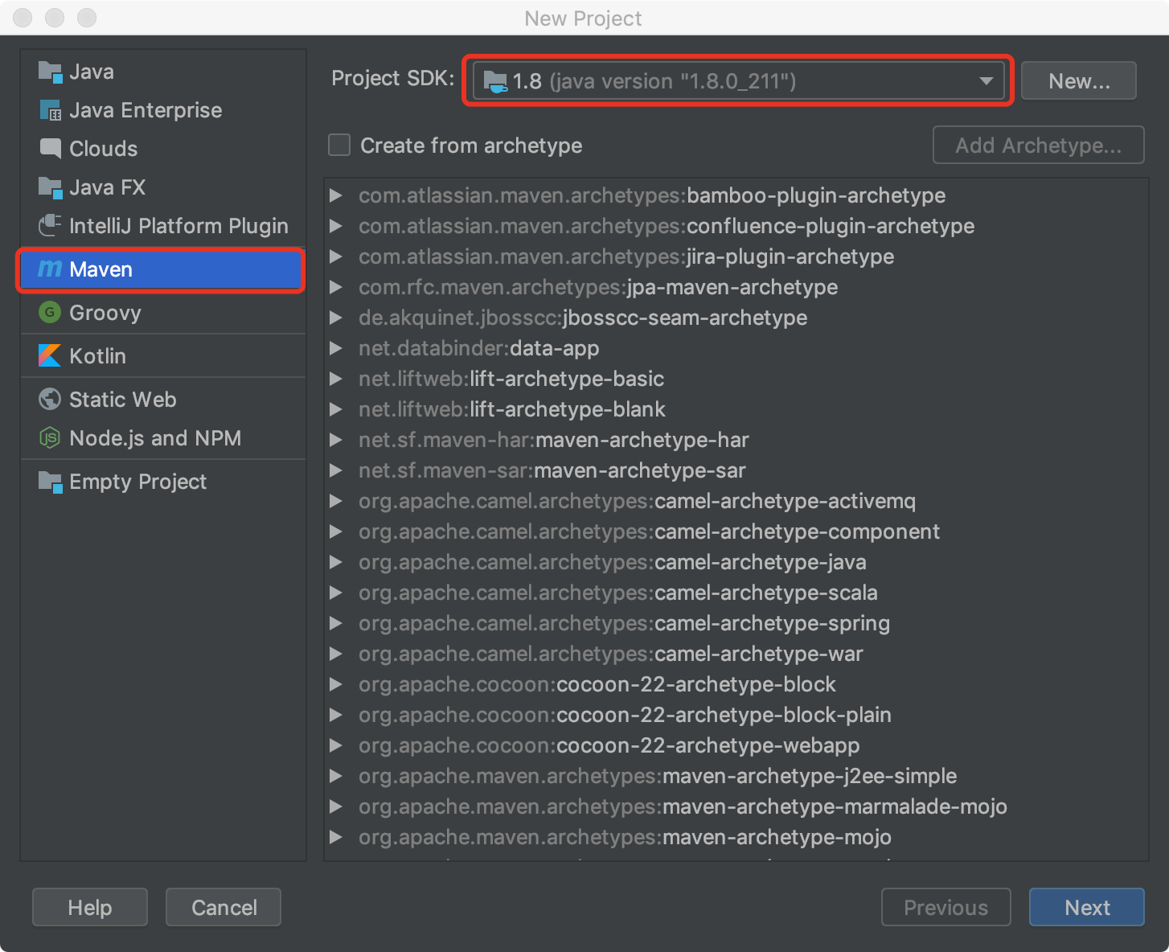The height and width of the screenshot is (952, 1169).
Task: Click the New... SDK button
Action: point(1078,81)
